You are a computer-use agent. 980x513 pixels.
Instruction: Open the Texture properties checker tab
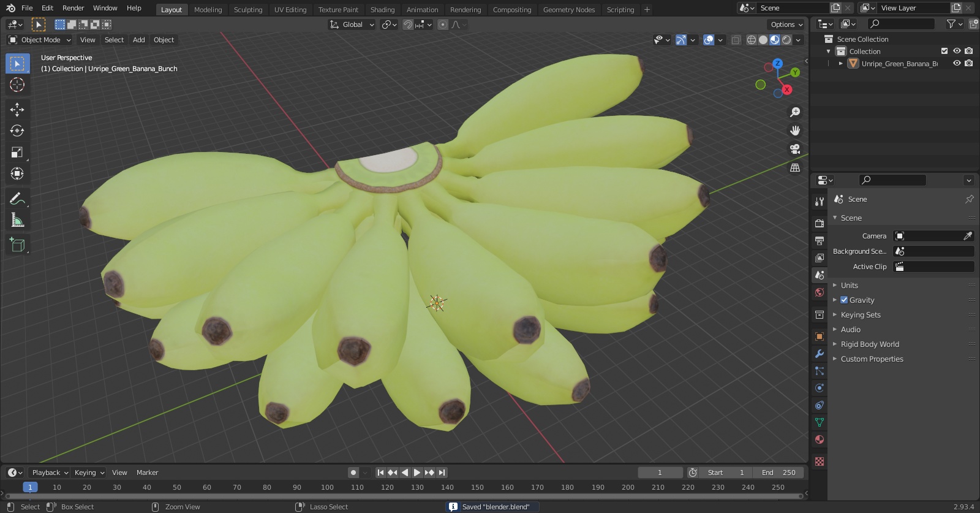point(820,462)
